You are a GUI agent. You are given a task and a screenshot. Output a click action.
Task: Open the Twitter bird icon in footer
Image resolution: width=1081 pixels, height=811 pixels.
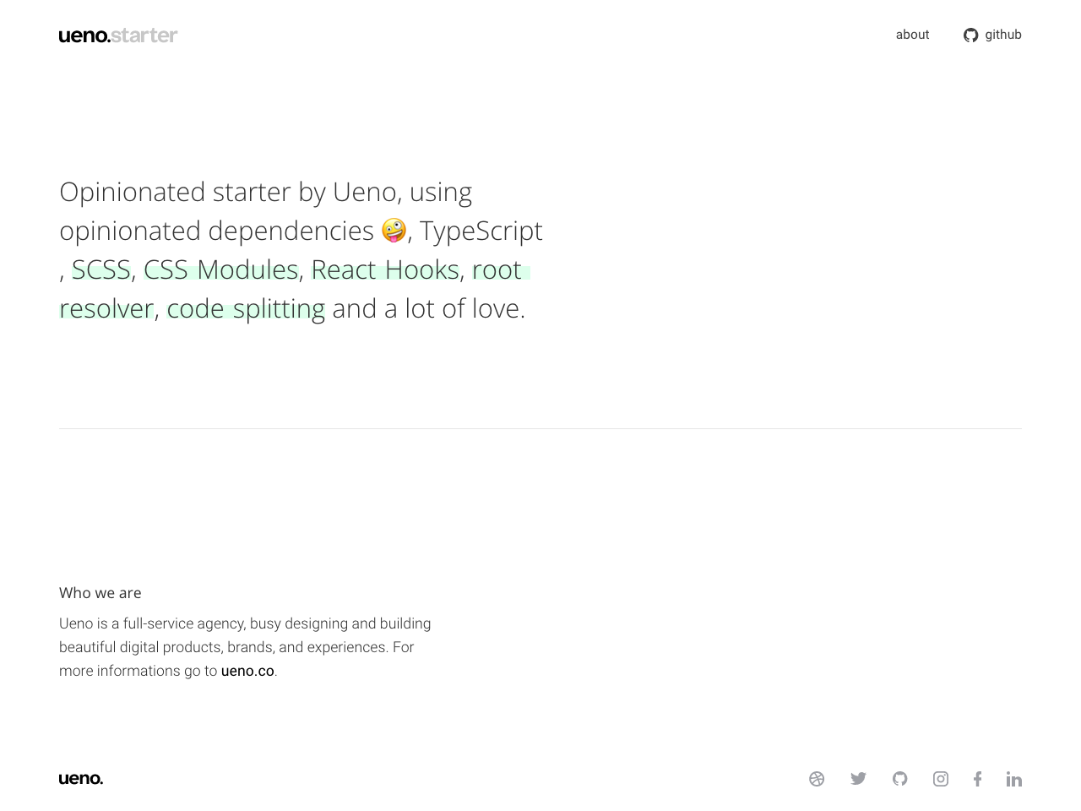click(x=858, y=779)
